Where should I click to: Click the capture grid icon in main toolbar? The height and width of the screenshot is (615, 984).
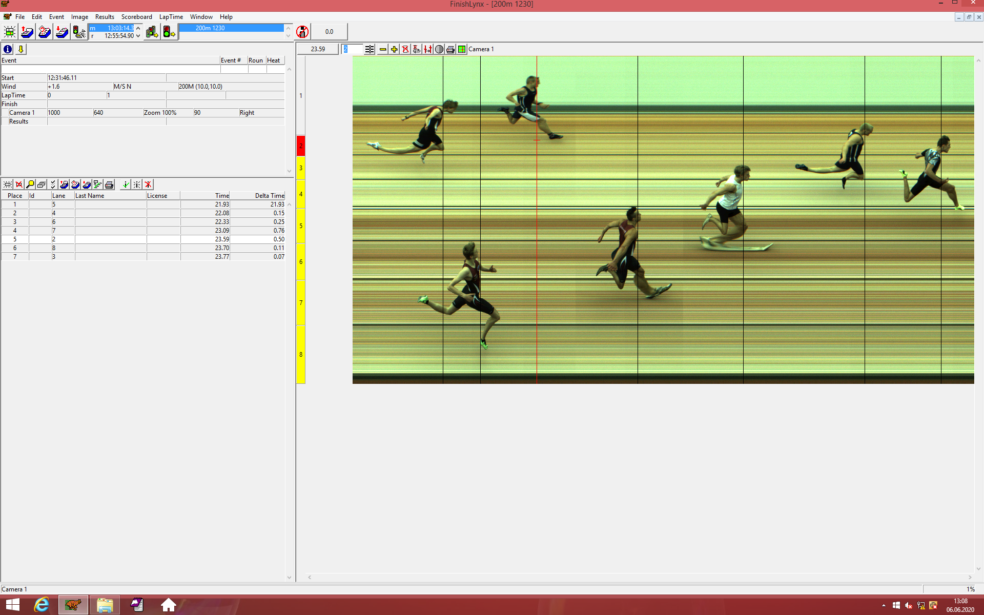pyautogui.click(x=10, y=32)
